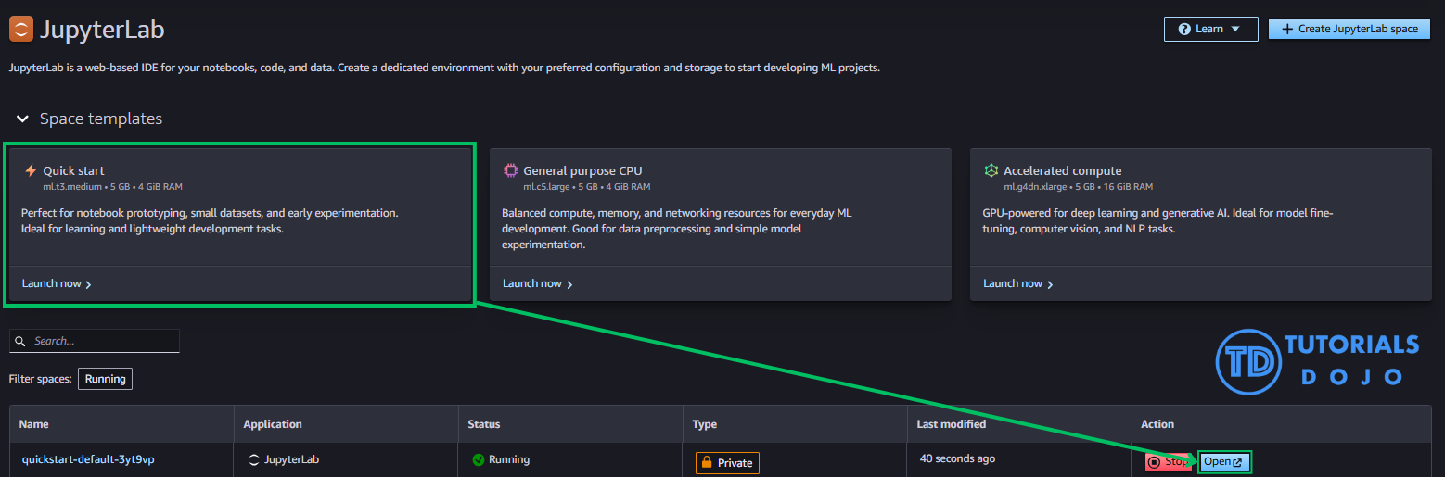Stop the quickstart-default-3yt9vp space
Viewport: 1445px width, 477px height.
pyautogui.click(x=1168, y=461)
